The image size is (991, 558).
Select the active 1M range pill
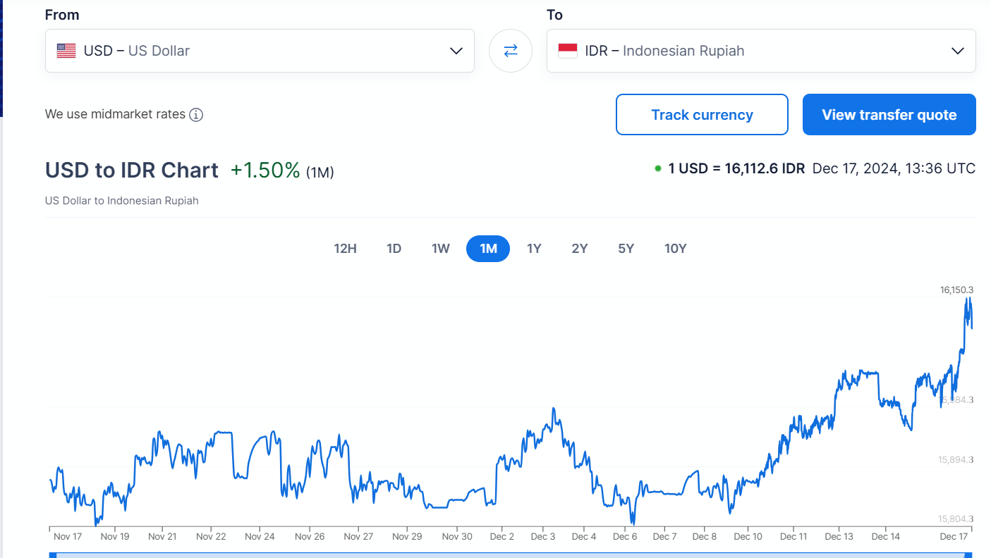(x=488, y=249)
